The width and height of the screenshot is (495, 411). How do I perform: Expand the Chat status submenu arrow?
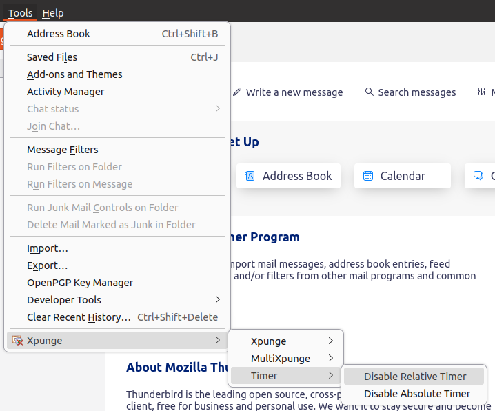coord(217,108)
